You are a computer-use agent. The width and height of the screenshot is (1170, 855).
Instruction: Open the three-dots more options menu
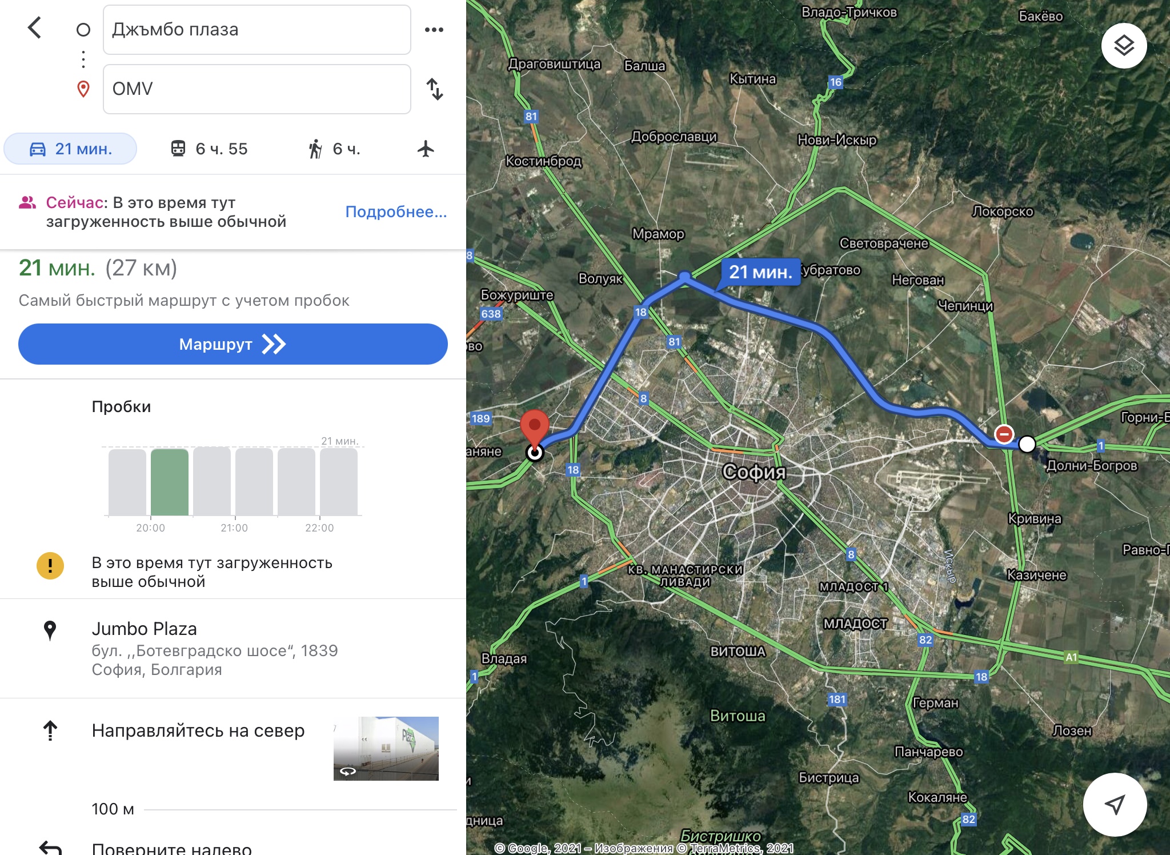(434, 30)
